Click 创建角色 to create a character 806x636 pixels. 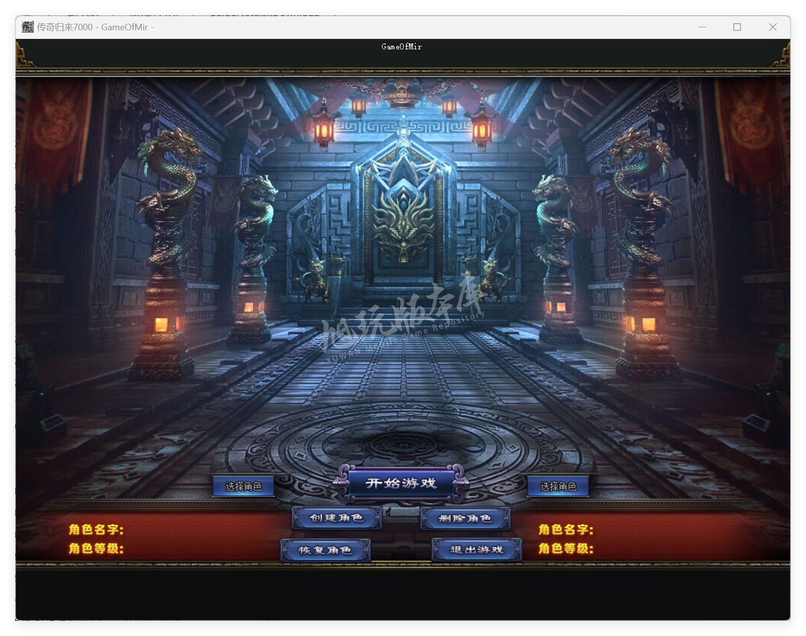click(x=336, y=518)
